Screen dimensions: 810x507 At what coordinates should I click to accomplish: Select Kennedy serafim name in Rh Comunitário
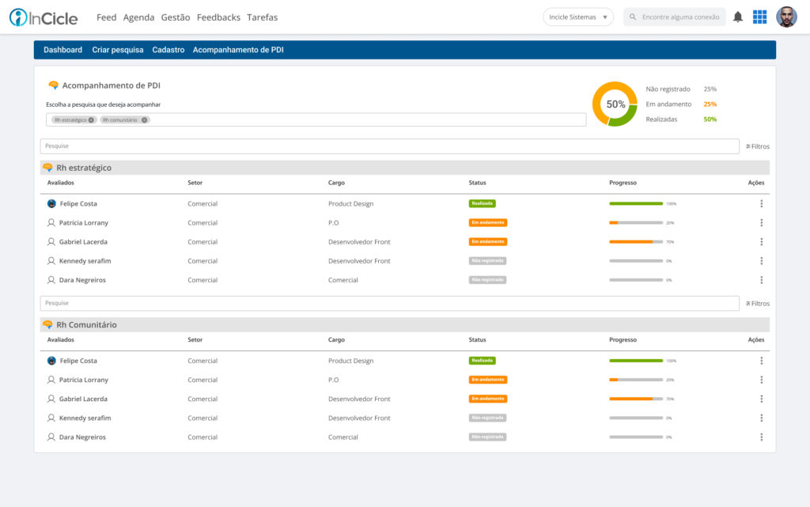point(85,418)
